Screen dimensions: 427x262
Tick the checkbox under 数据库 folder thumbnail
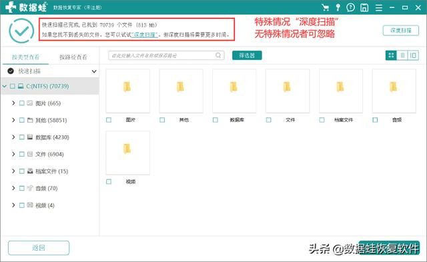(216, 120)
